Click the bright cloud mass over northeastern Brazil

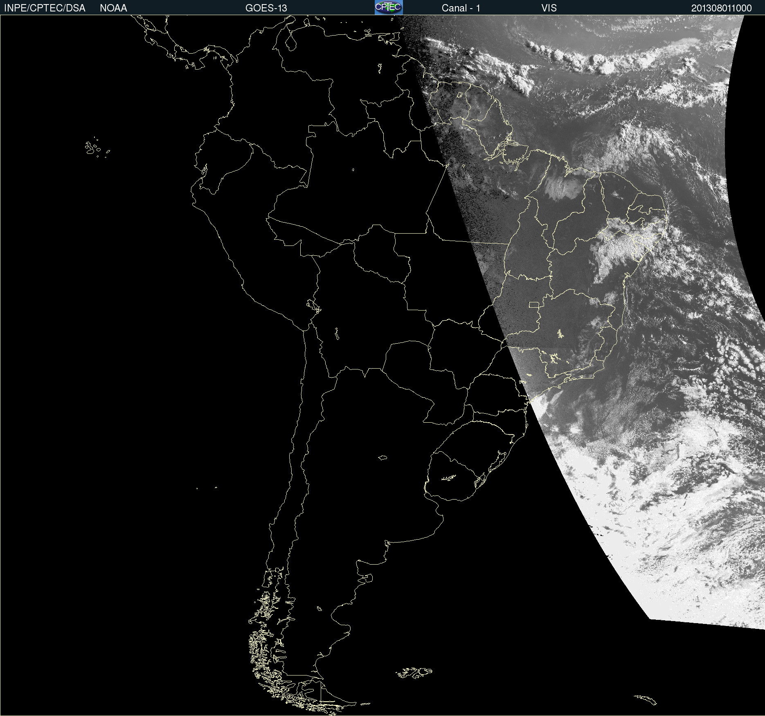point(618,245)
